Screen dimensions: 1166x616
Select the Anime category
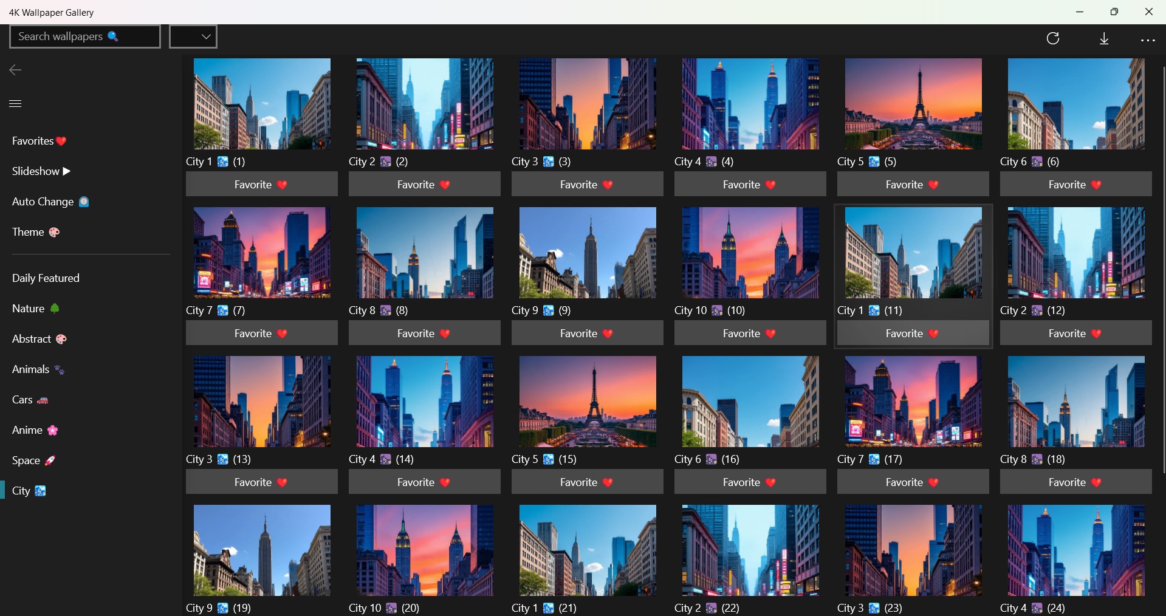35,430
